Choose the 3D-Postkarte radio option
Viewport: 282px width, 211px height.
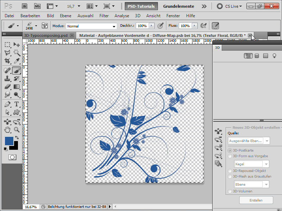point(230,151)
